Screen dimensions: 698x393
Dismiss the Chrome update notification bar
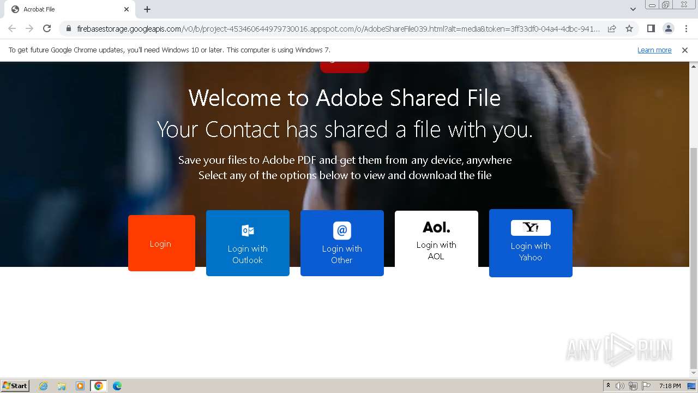coord(685,50)
